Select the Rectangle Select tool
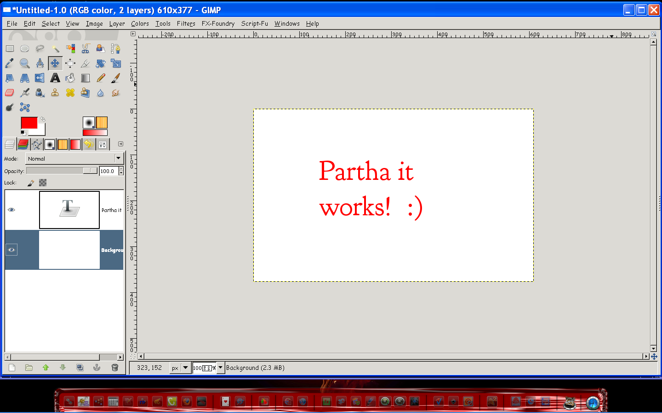The image size is (662, 413). tap(10, 48)
